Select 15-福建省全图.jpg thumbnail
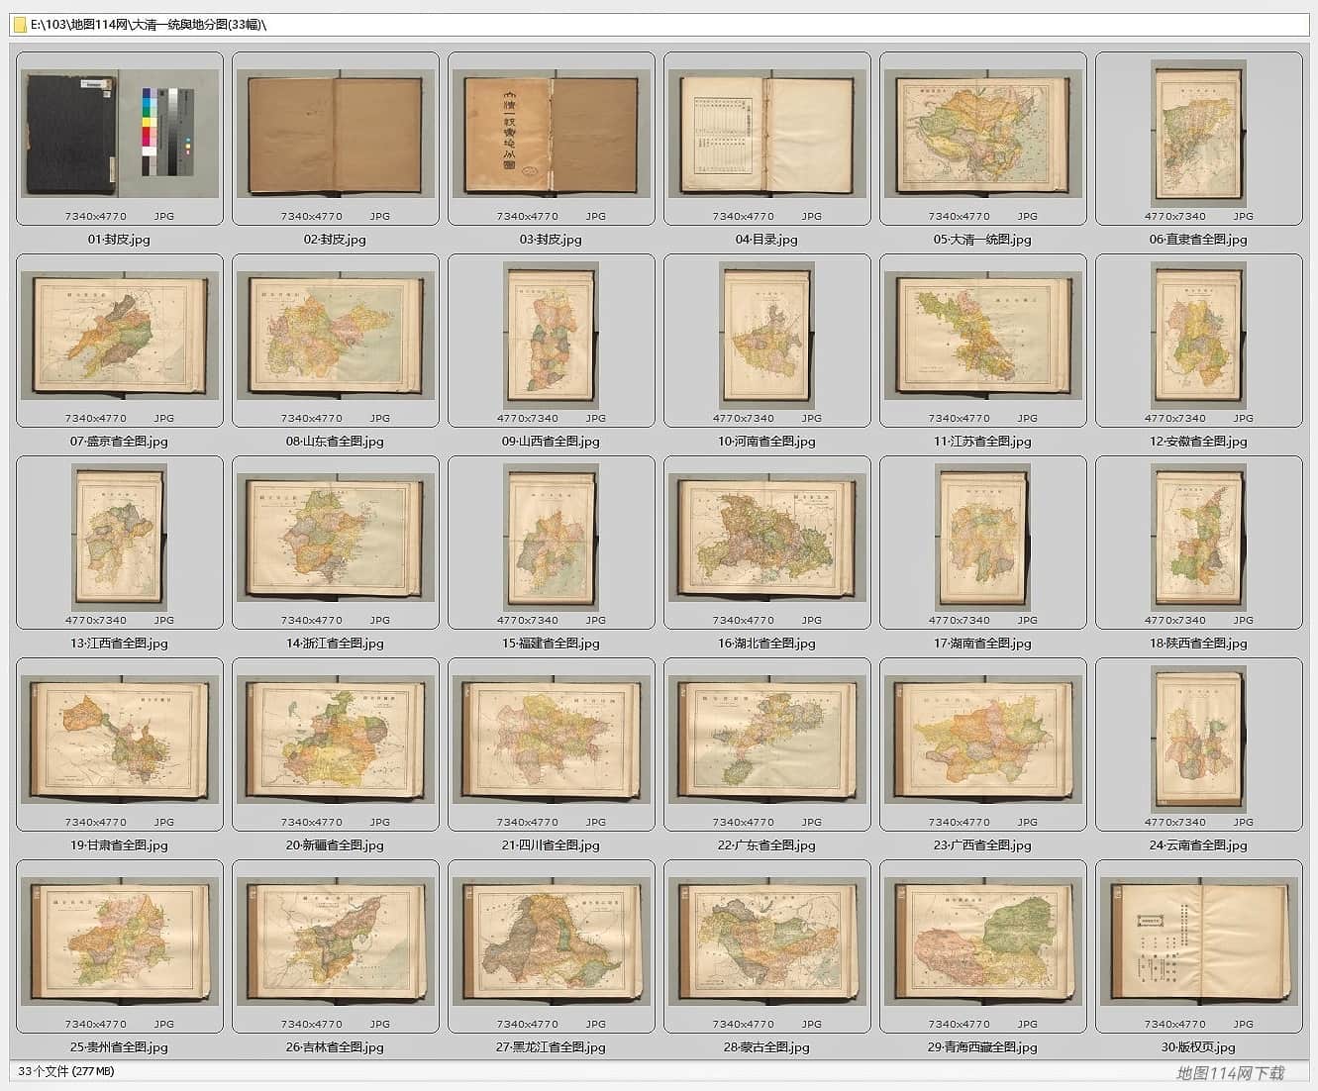1318x1091 pixels. tap(552, 543)
